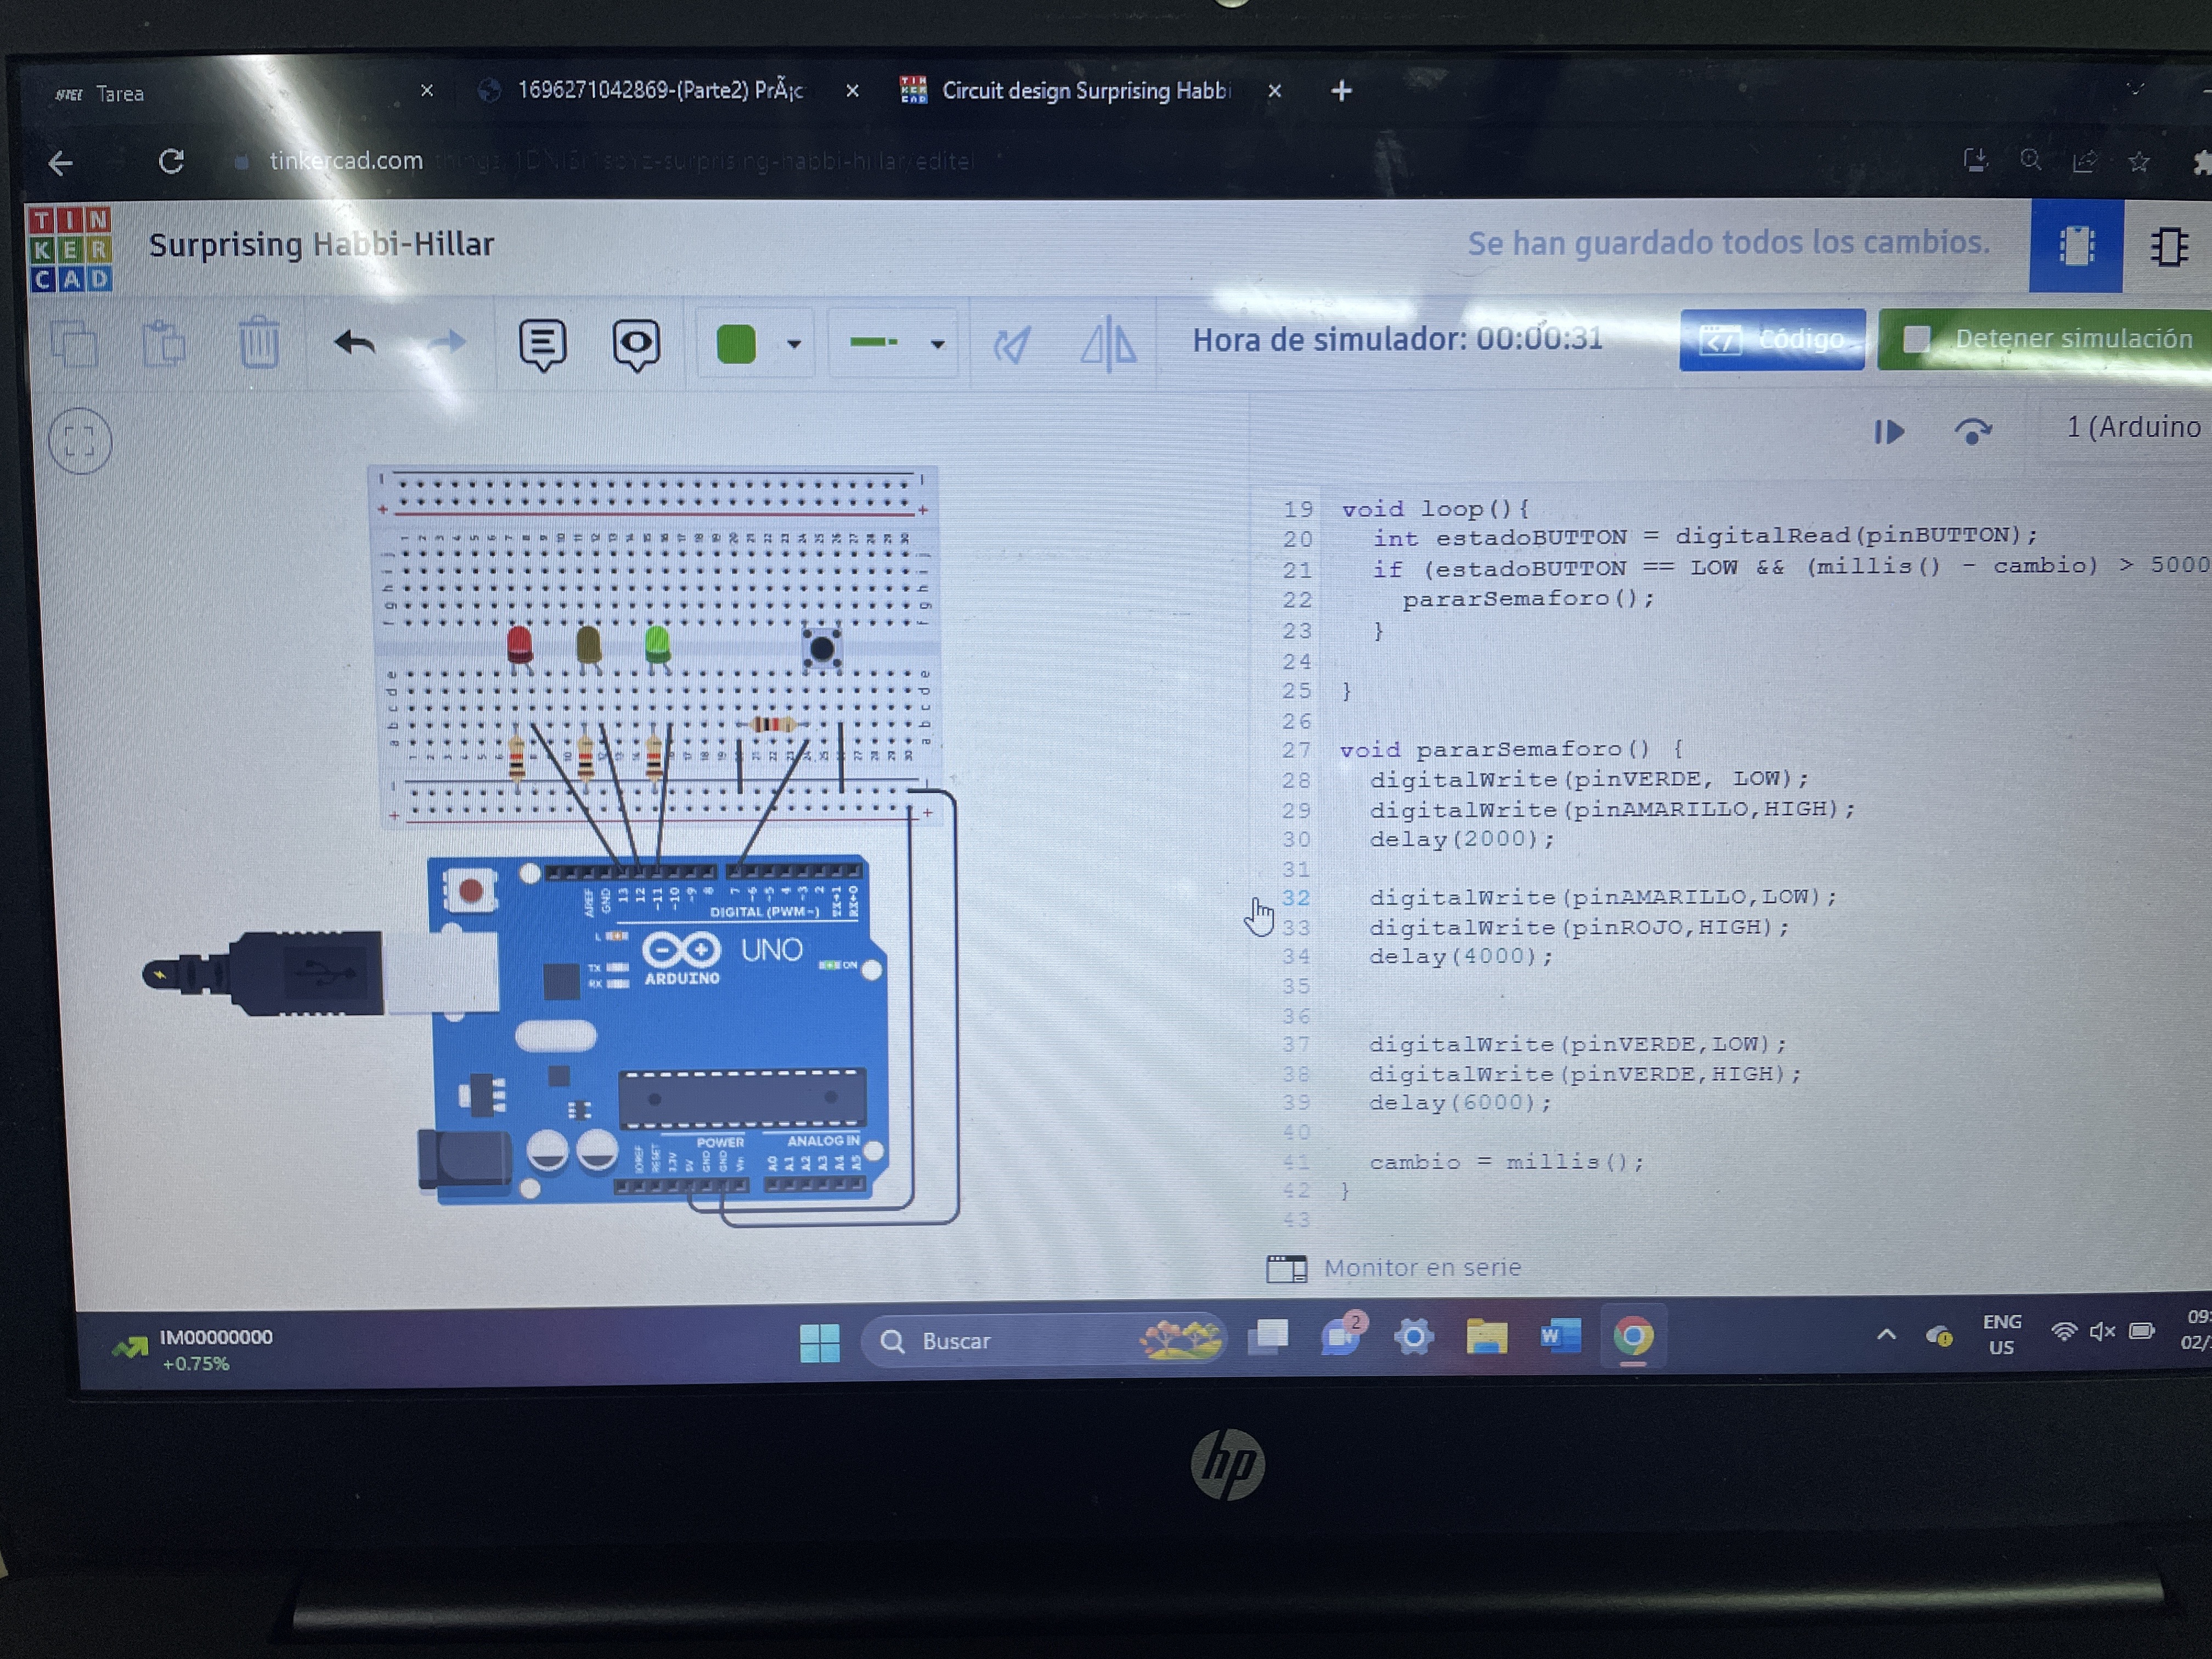Click the debugger step over icon
Image resolution: width=2212 pixels, height=1659 pixels.
(1972, 431)
